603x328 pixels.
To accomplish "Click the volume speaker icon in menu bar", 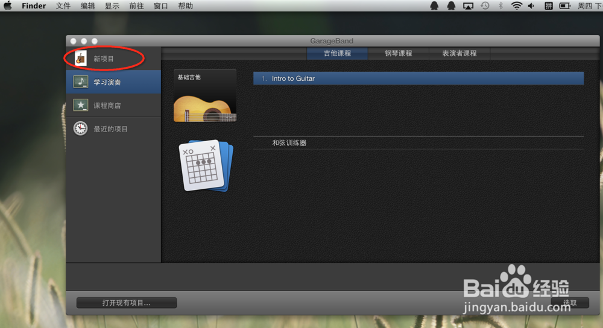I will [x=531, y=6].
